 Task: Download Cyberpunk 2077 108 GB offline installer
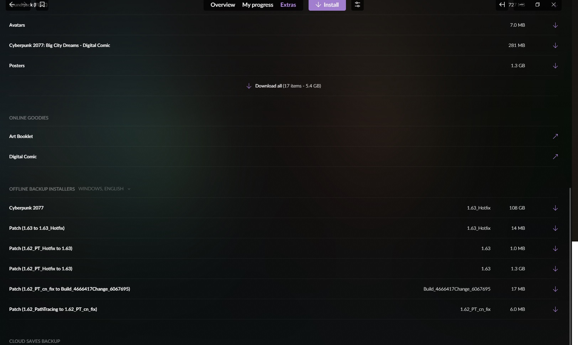555,208
